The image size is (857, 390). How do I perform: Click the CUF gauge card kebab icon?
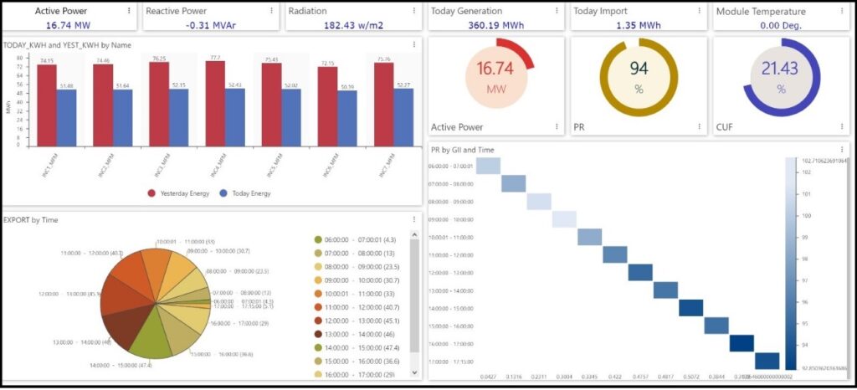point(843,127)
